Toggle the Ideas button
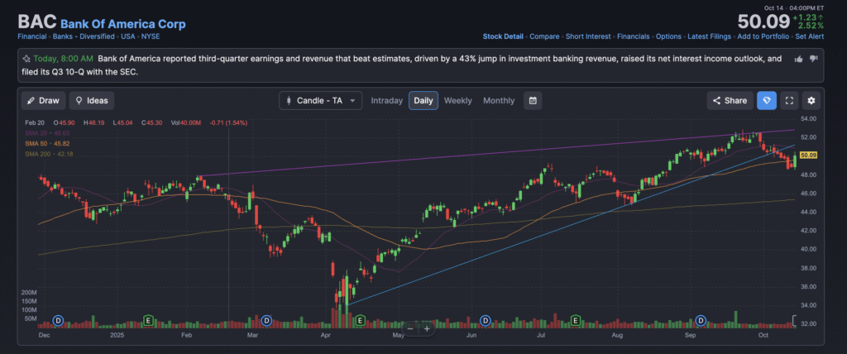This screenshot has height=354, width=847. click(92, 101)
